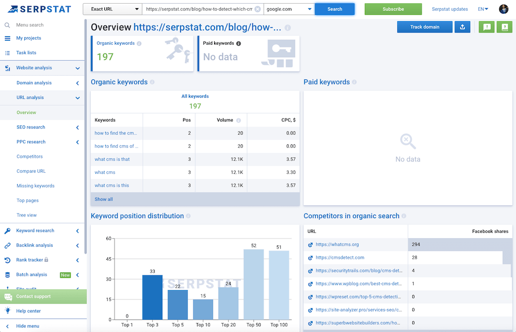Click the Track domain button
Image resolution: width=516 pixels, height=332 pixels.
[425, 27]
